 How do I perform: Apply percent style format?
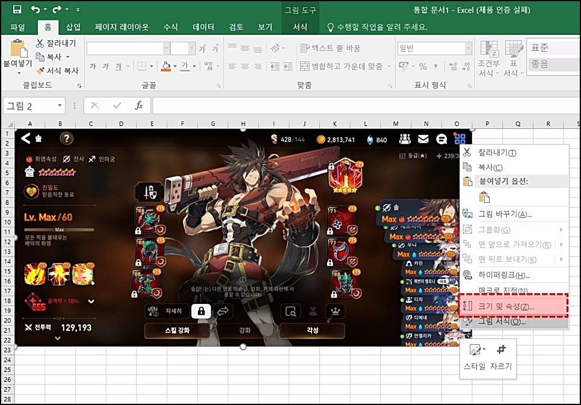tap(423, 66)
